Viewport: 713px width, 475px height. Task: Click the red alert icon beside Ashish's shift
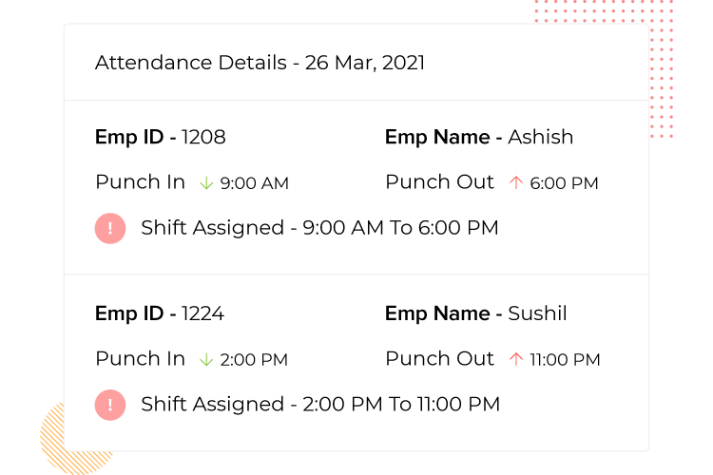click(110, 229)
